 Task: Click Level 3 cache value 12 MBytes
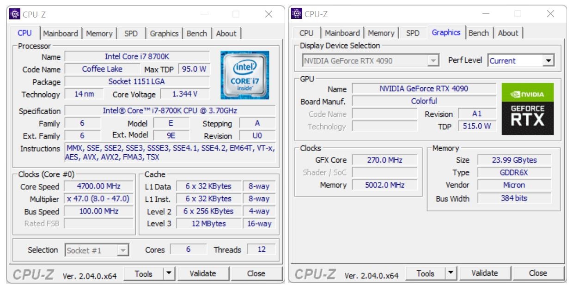click(208, 224)
